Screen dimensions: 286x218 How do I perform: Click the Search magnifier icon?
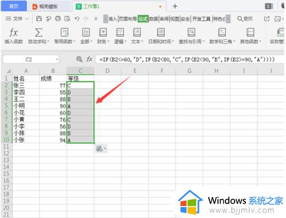click(240, 19)
